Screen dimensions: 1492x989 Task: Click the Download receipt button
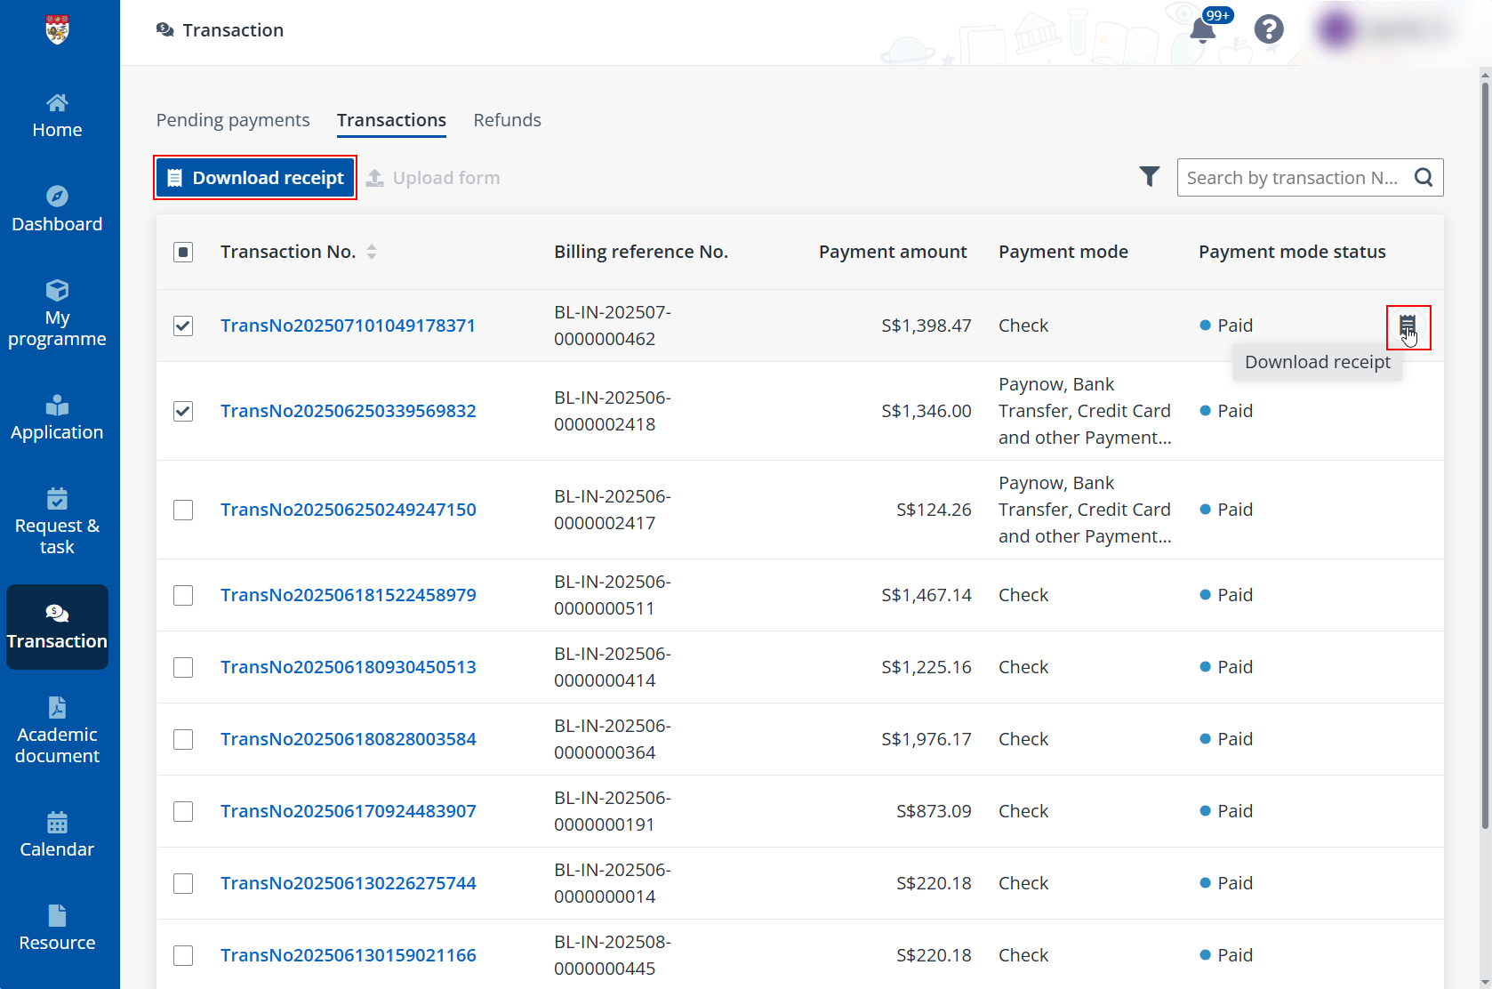(255, 178)
